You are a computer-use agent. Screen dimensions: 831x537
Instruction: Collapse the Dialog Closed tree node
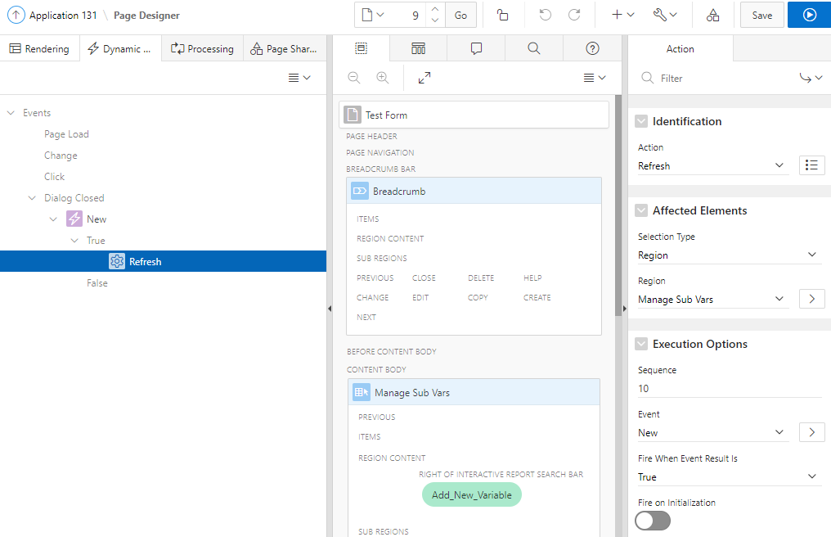32,197
